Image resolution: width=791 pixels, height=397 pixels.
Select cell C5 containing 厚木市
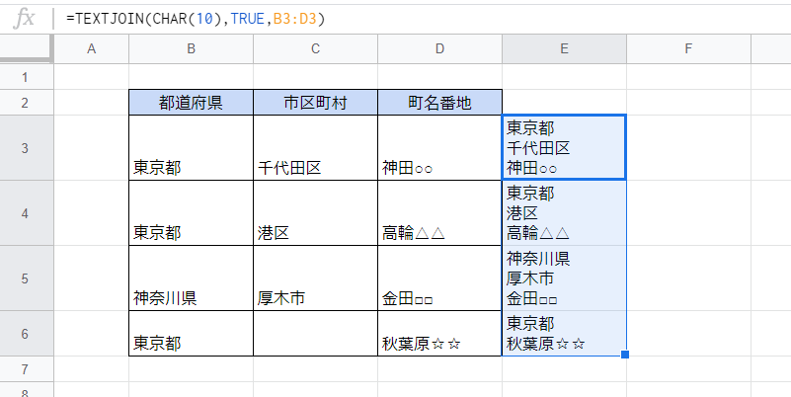pos(315,278)
